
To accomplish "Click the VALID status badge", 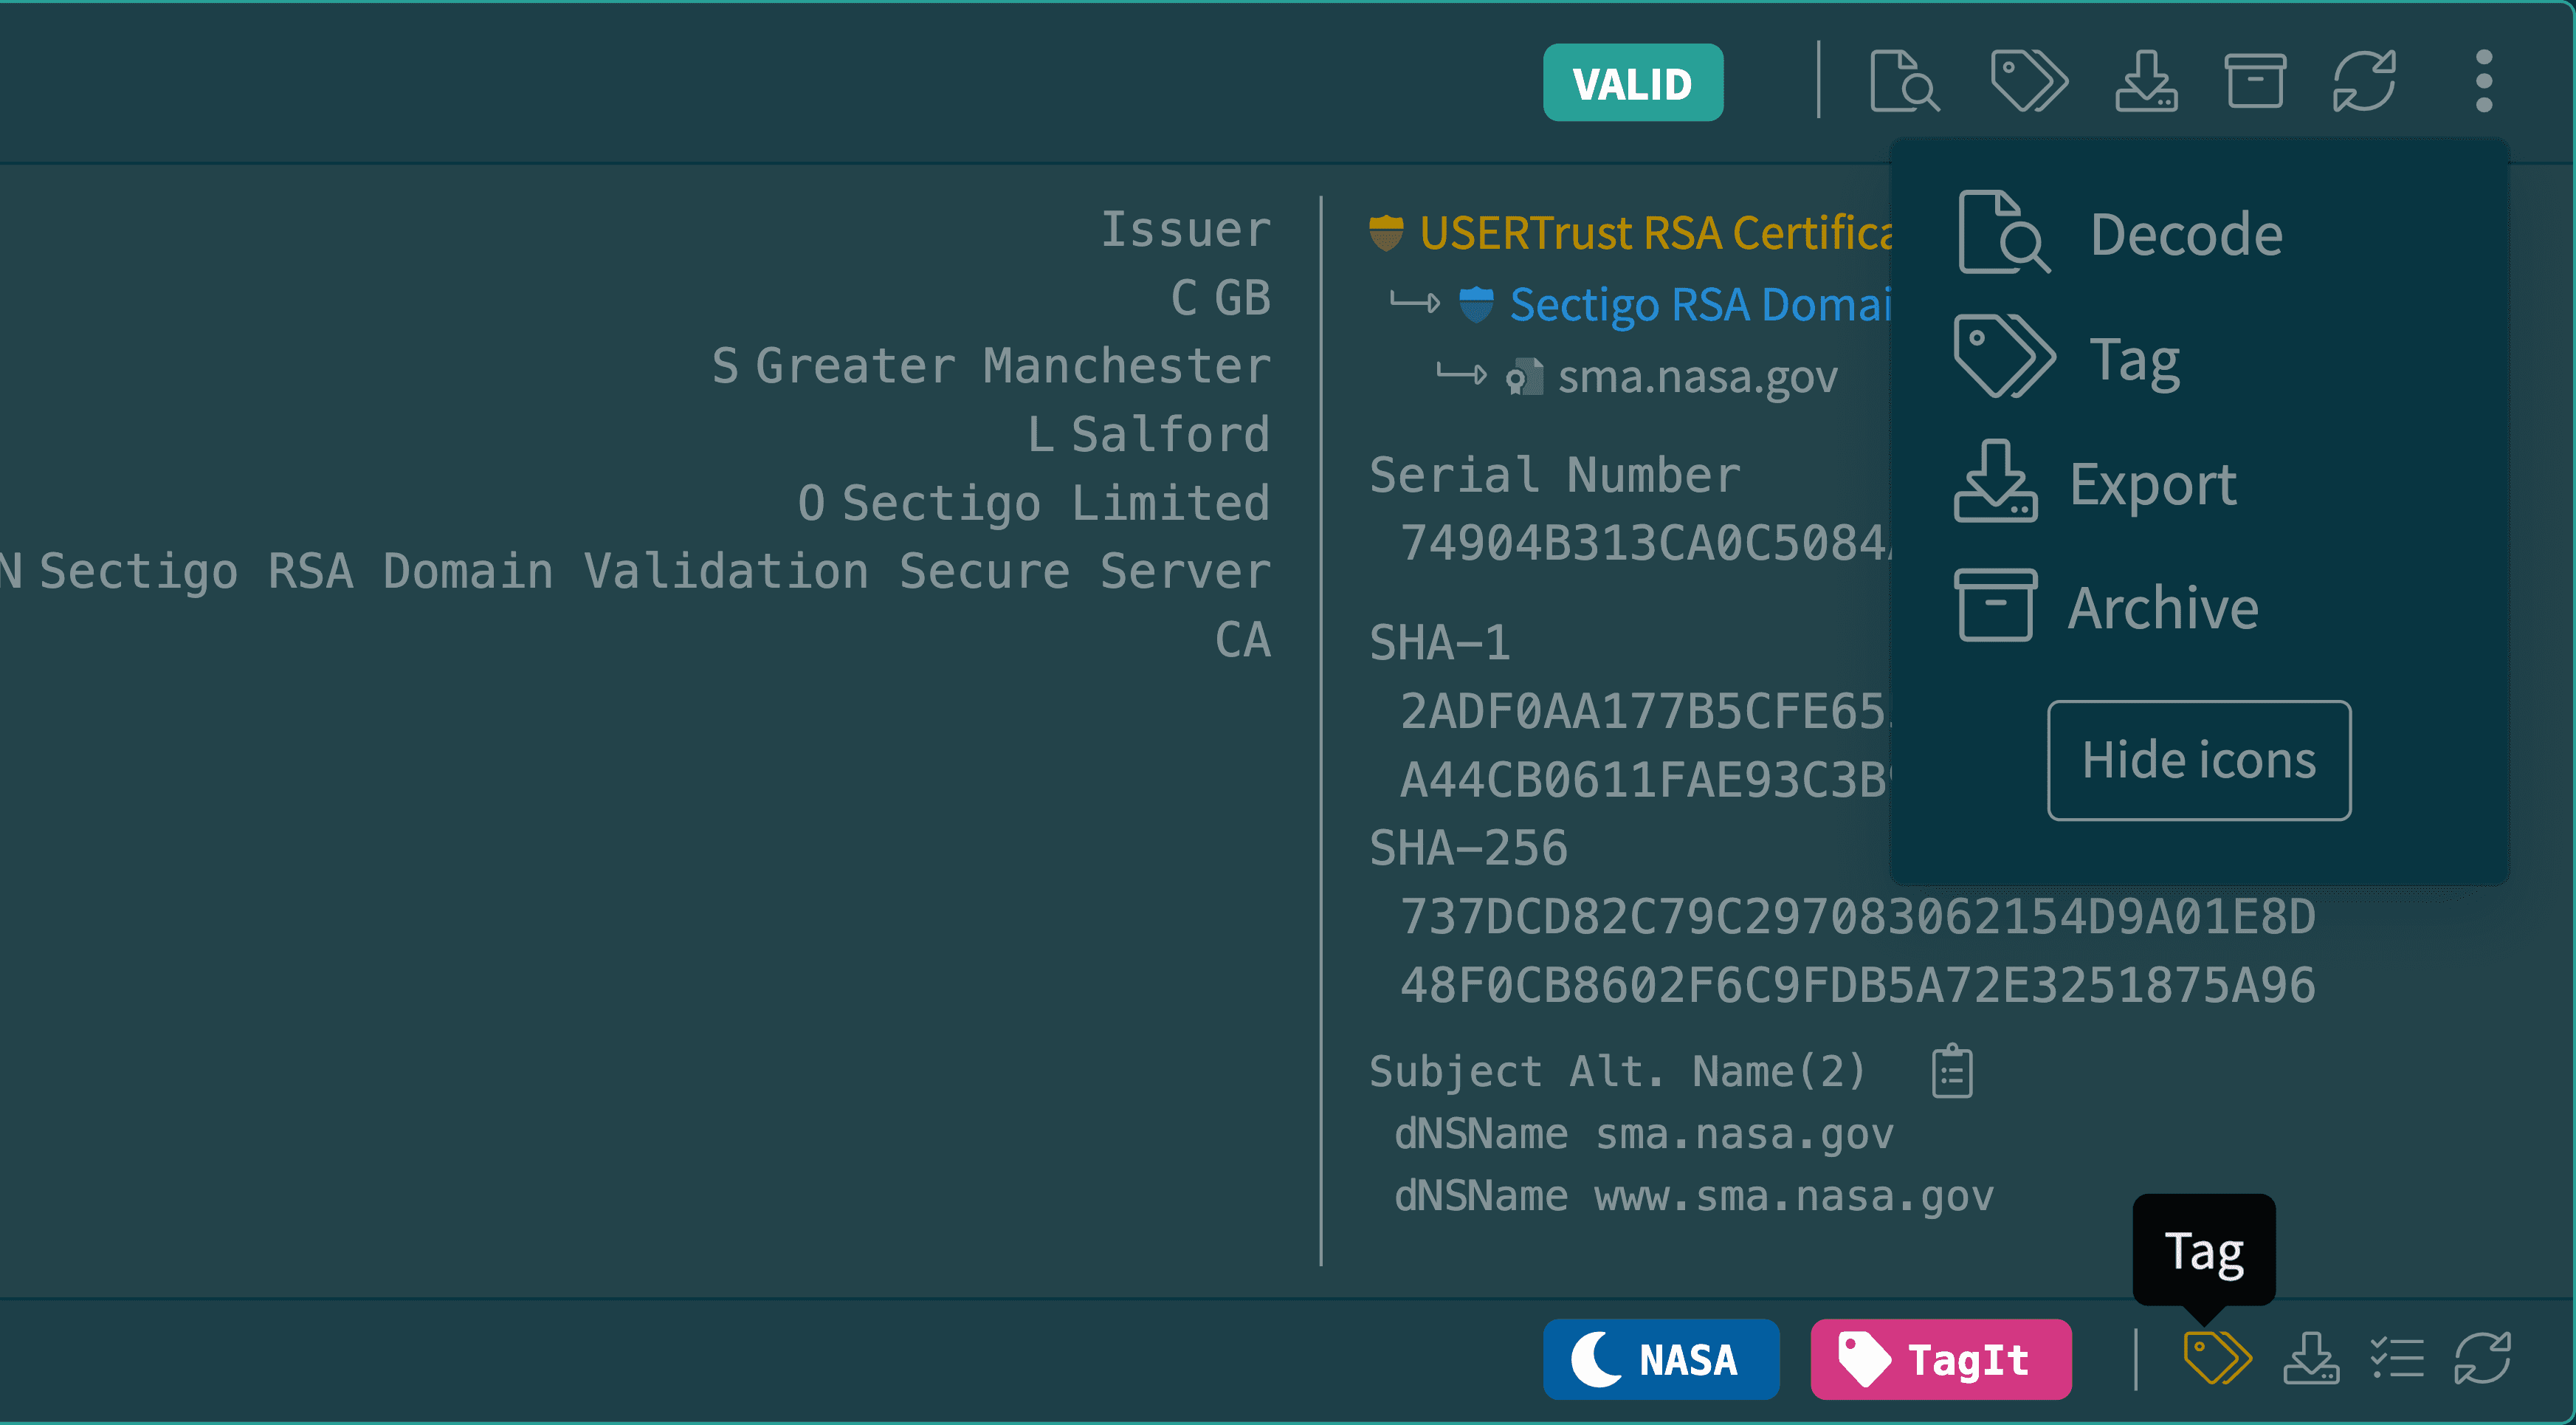I will pos(1632,83).
